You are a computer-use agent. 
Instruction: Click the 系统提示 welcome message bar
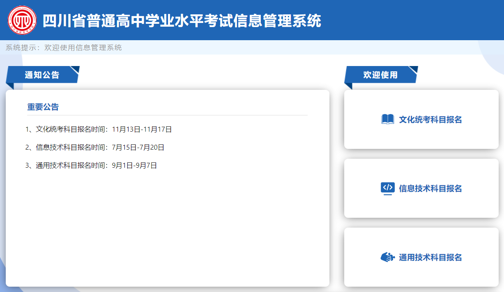[64, 48]
